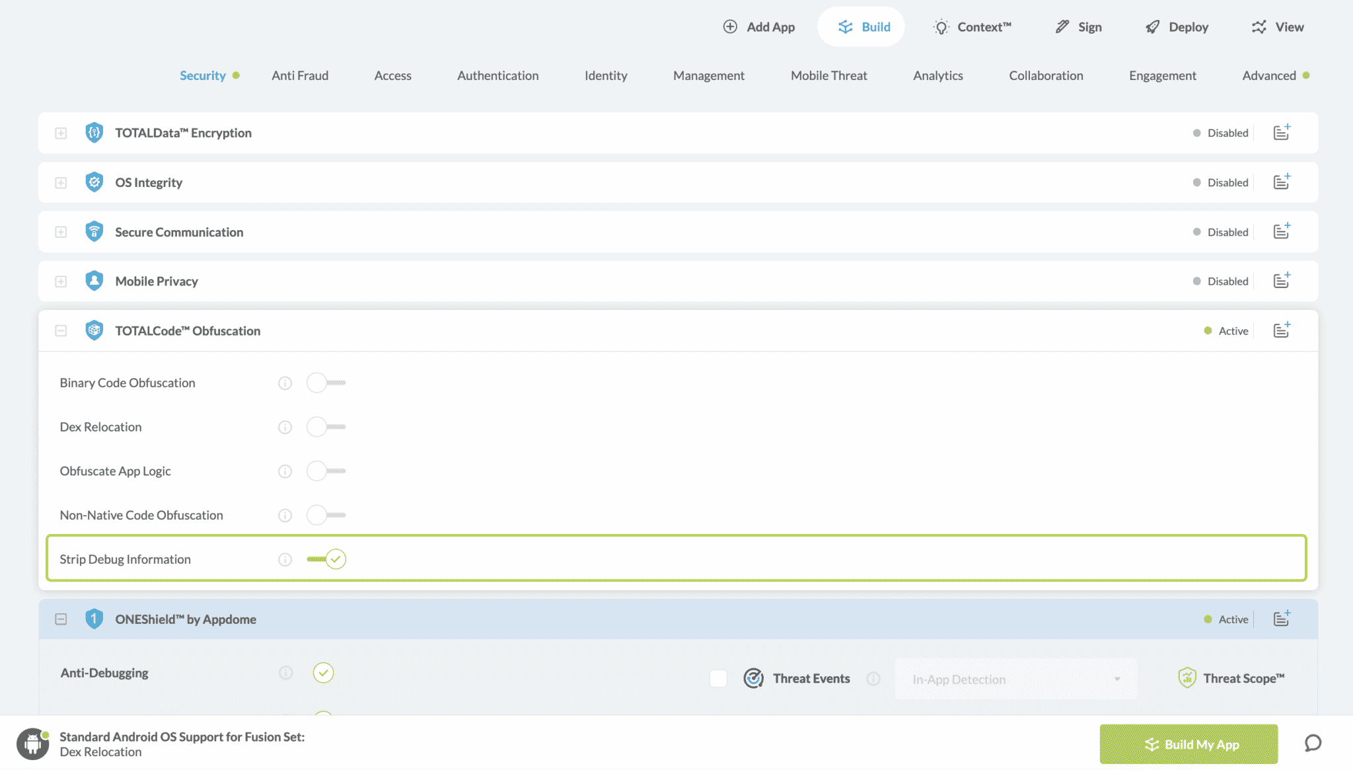Expand the OS Integrity section
1353x770 pixels.
(x=61, y=182)
